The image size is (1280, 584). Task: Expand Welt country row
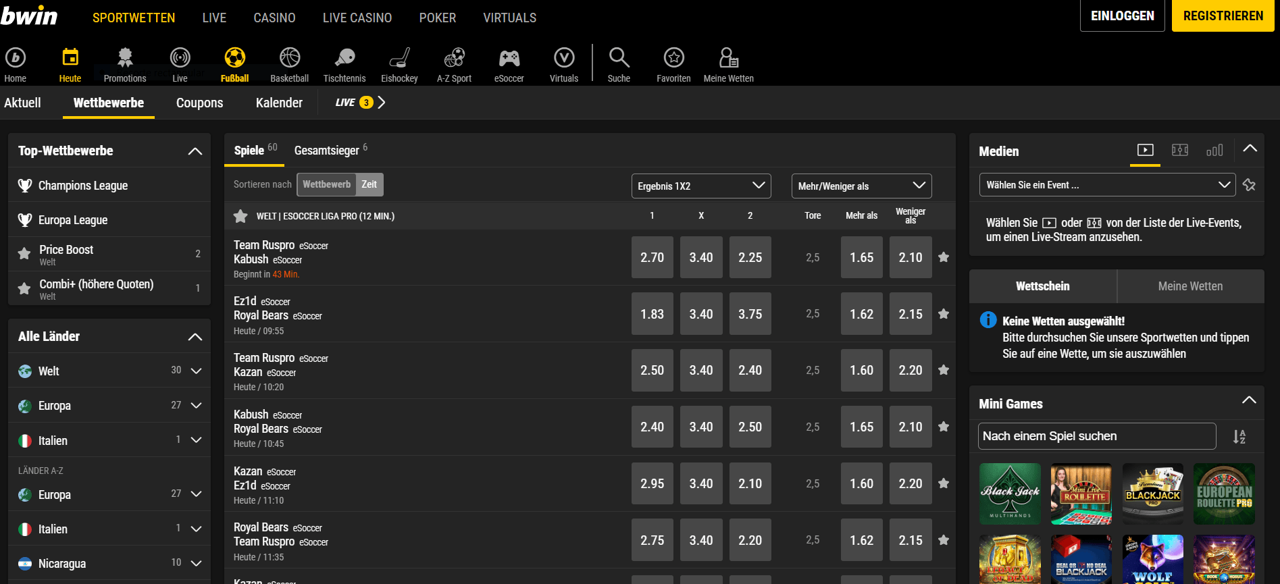point(109,371)
